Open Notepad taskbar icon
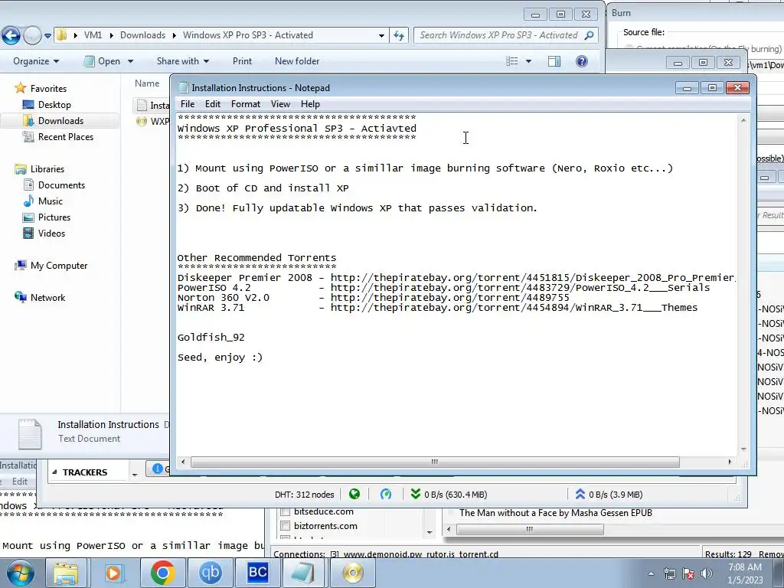This screenshot has height=588, width=784. [303, 573]
